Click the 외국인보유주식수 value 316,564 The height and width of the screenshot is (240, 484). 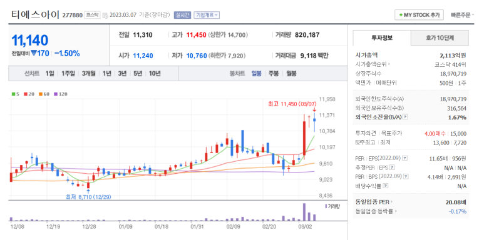(x=456, y=108)
